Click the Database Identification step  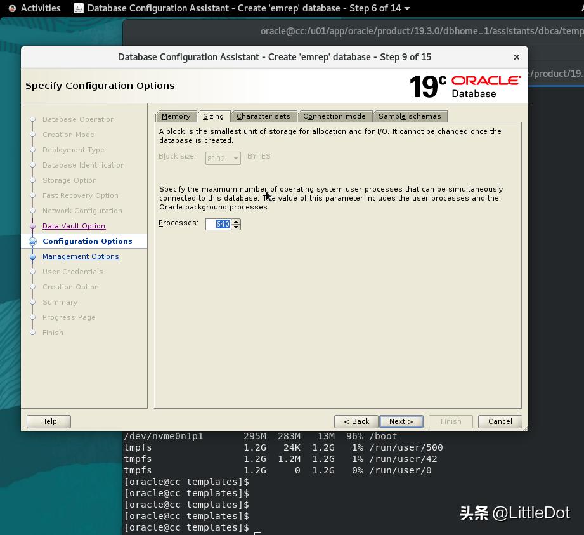[84, 165]
